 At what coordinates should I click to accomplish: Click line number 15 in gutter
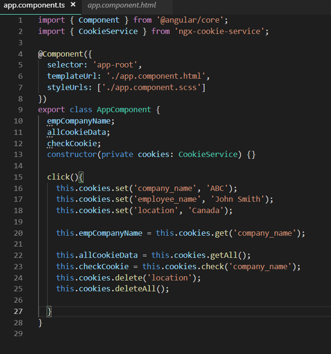(18, 177)
